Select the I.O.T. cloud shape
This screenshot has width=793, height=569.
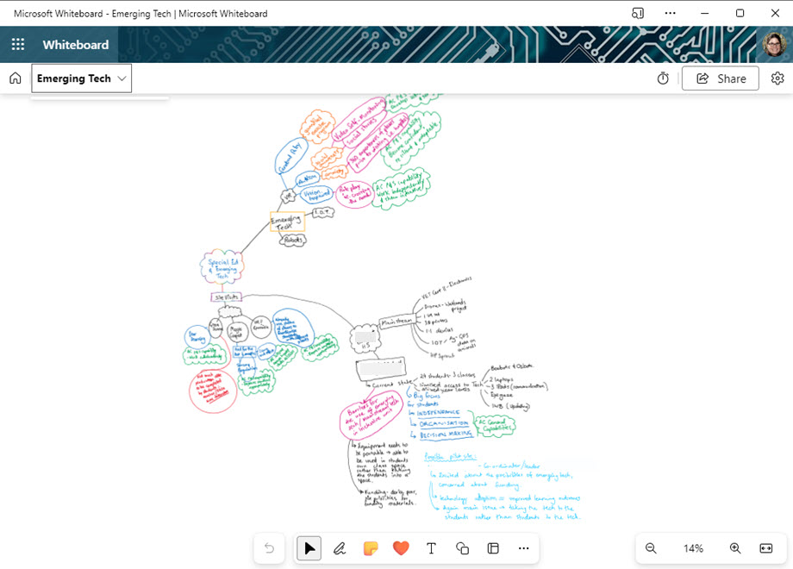[322, 212]
